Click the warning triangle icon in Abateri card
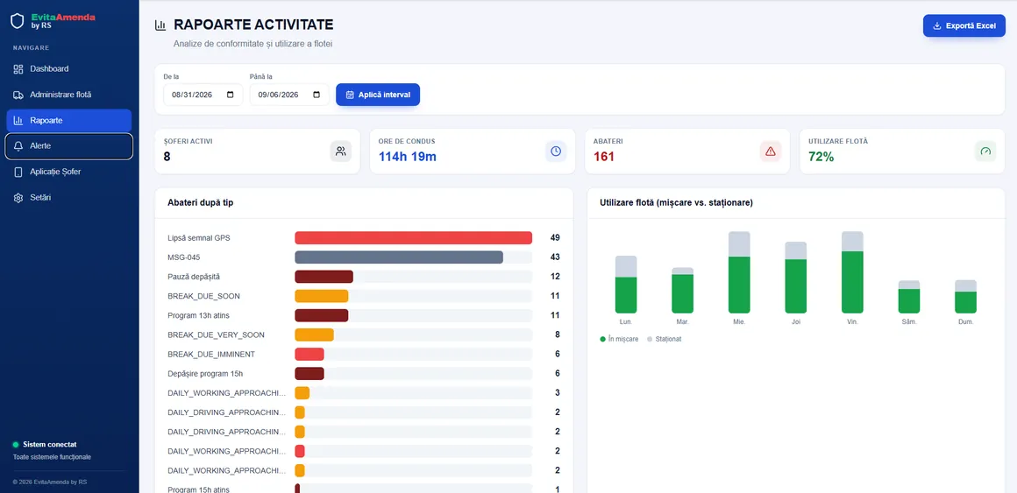 771,151
